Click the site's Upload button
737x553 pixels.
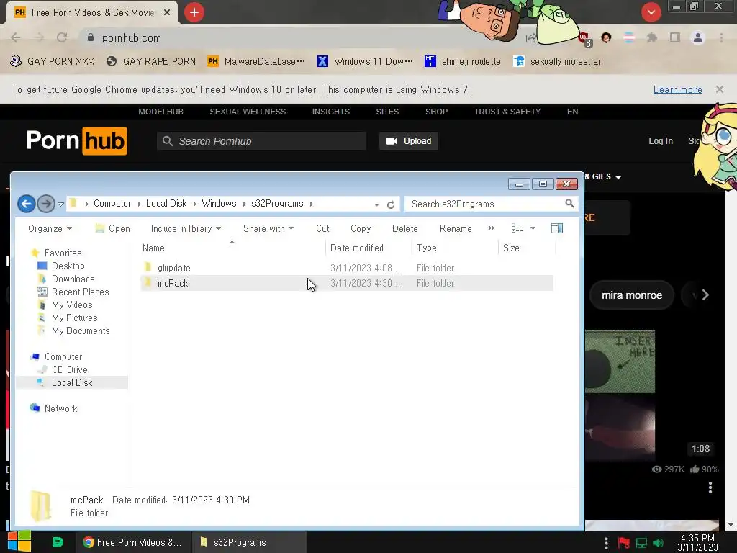click(409, 141)
